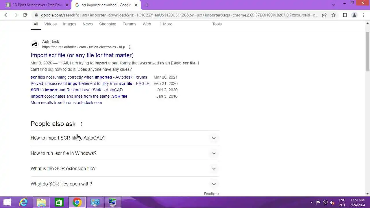Open a new tab with the plus button
Screen dimensions: 370x208
(x=147, y=5)
